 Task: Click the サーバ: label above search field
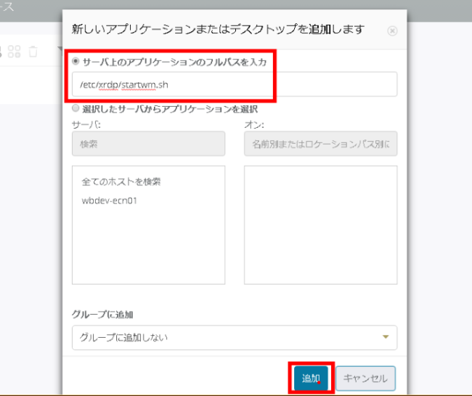click(x=86, y=124)
